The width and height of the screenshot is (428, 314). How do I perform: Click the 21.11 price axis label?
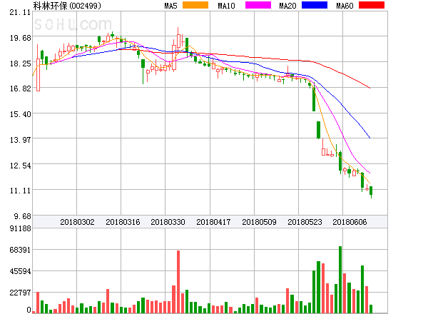click(20, 12)
